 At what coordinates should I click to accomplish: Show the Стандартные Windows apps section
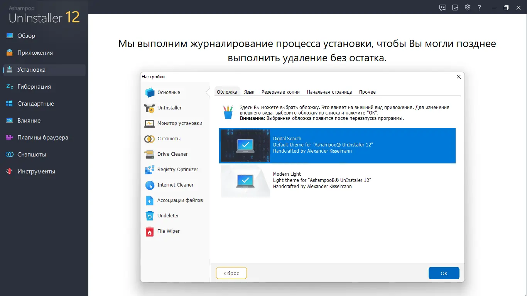click(x=44, y=104)
